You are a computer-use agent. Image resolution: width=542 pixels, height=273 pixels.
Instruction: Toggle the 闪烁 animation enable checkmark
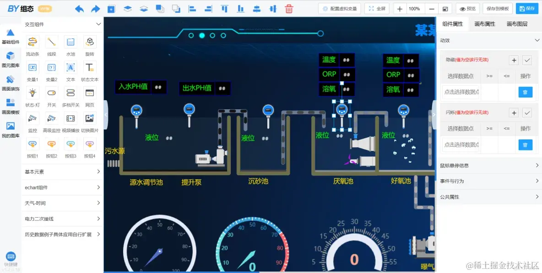[525, 112]
